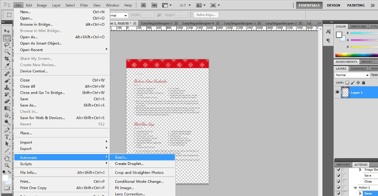Select the Zoom tool in toolbox
Screen dimensions: 378x196
click(7, 165)
